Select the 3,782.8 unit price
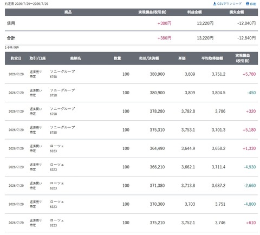Viewport: 260px width, 235px height. click(188, 112)
